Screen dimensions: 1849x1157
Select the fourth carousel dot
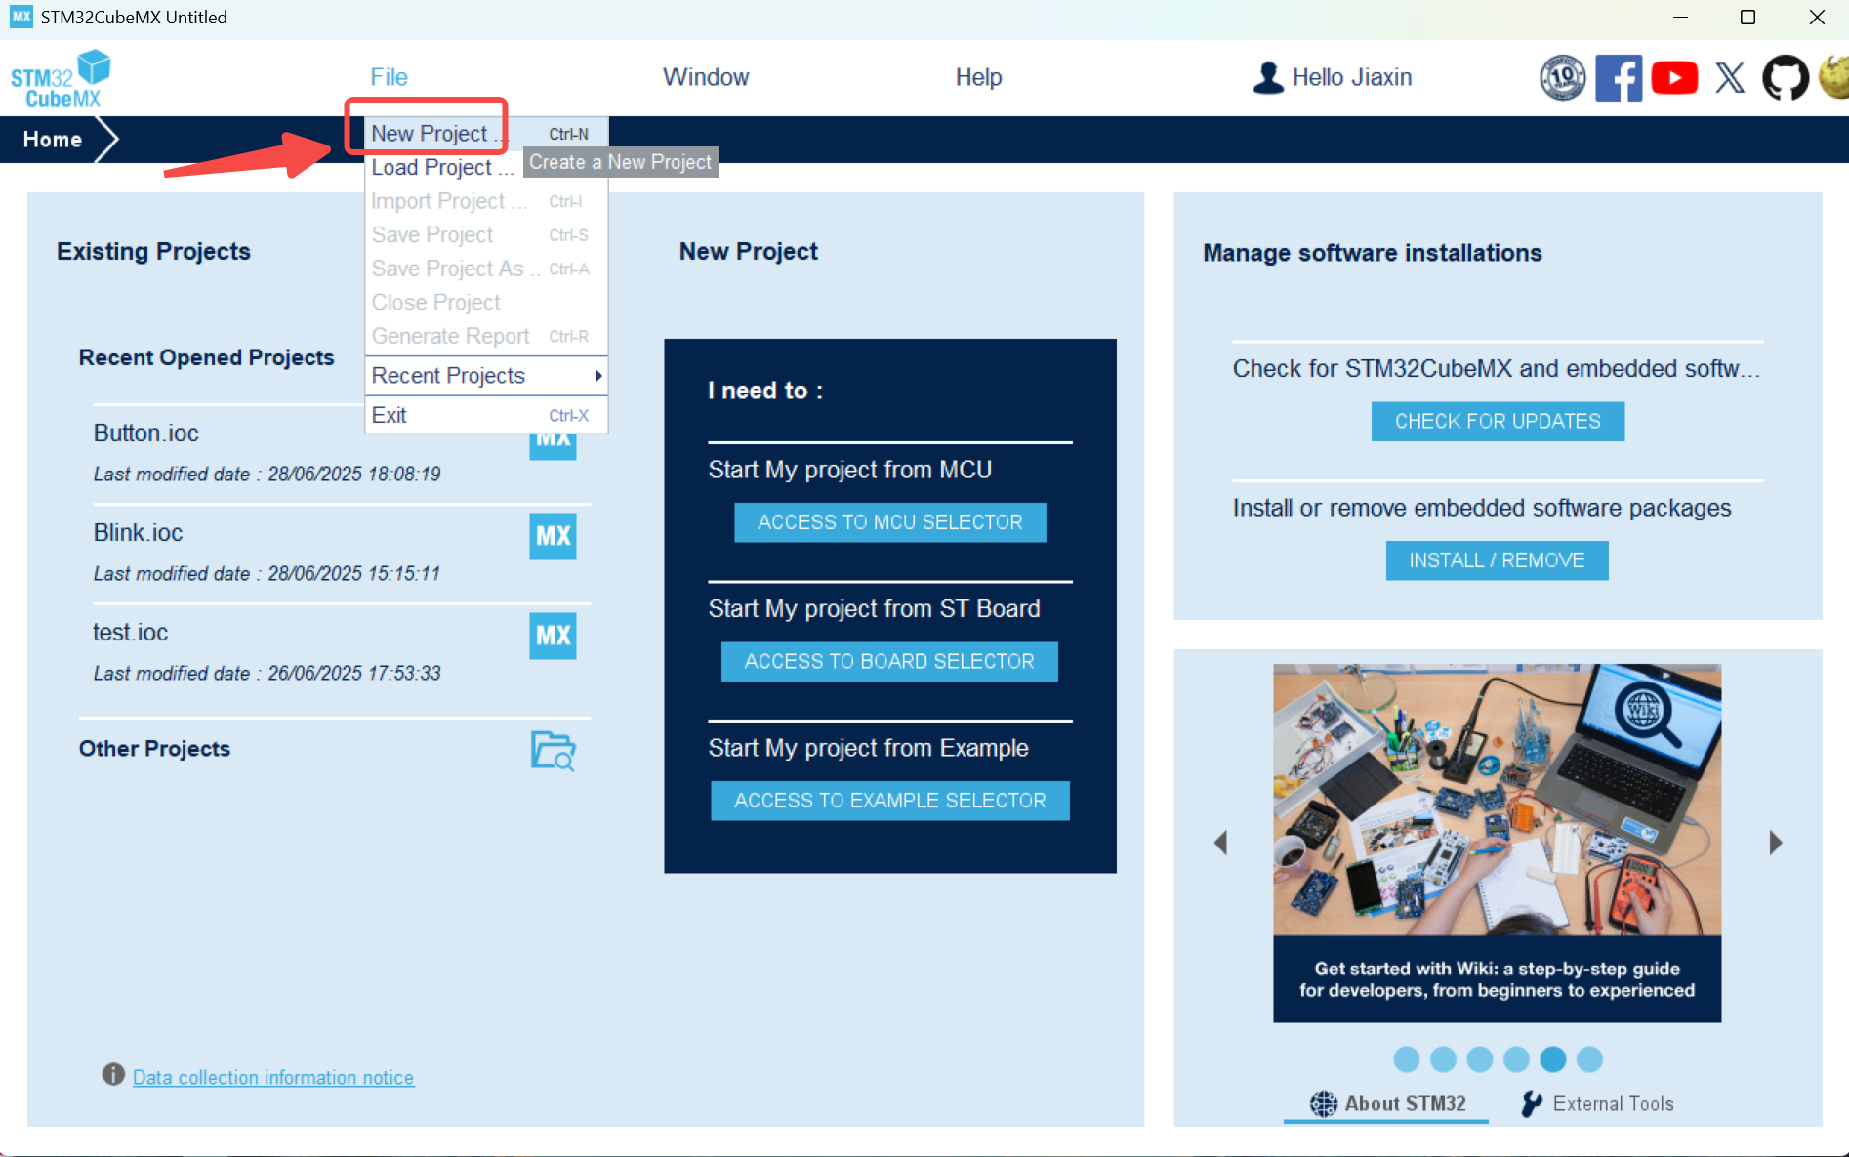click(x=1516, y=1059)
